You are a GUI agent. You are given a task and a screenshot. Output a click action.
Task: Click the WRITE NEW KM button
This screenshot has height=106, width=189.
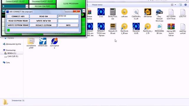point(43,21)
